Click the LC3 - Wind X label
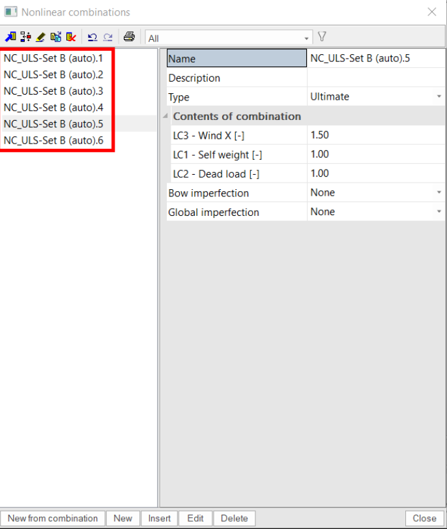Screen dimensions: 447x529 (209, 135)
